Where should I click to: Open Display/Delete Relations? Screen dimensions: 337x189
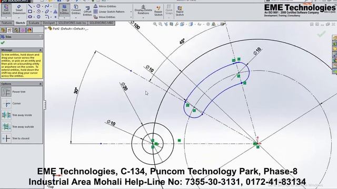pos(143,10)
